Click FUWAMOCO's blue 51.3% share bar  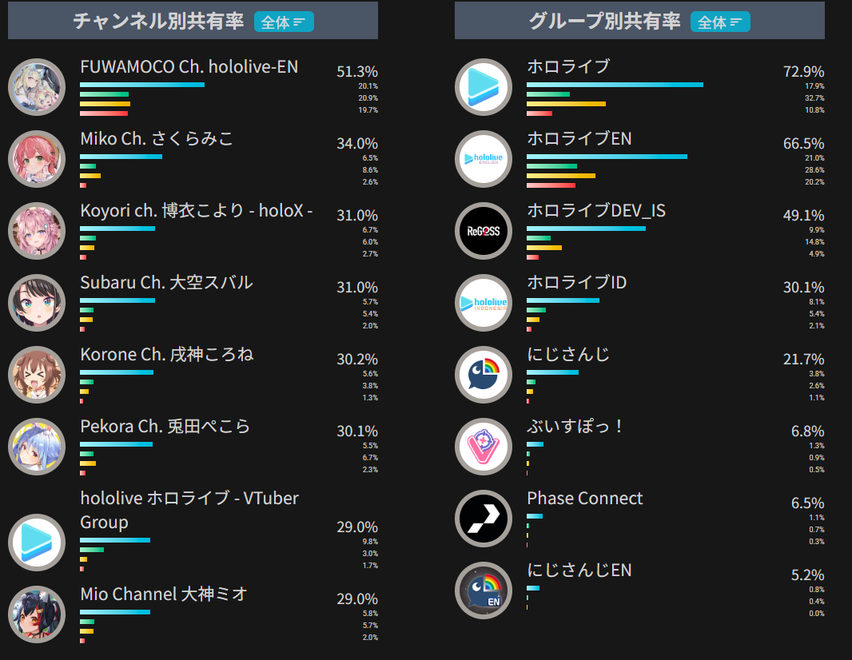(142, 85)
